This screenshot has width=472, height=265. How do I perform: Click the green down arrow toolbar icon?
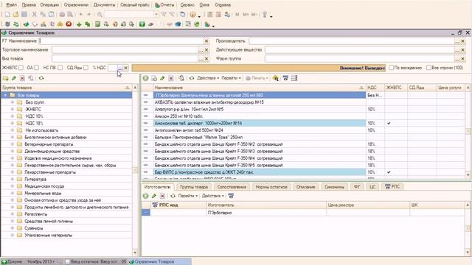(79, 24)
